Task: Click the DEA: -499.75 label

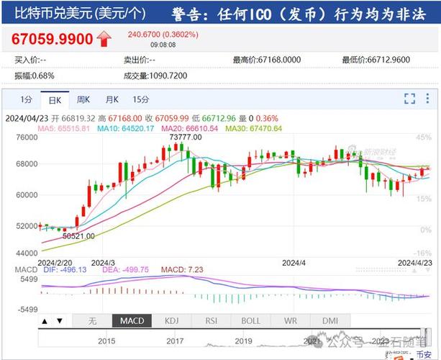Action: [x=125, y=270]
